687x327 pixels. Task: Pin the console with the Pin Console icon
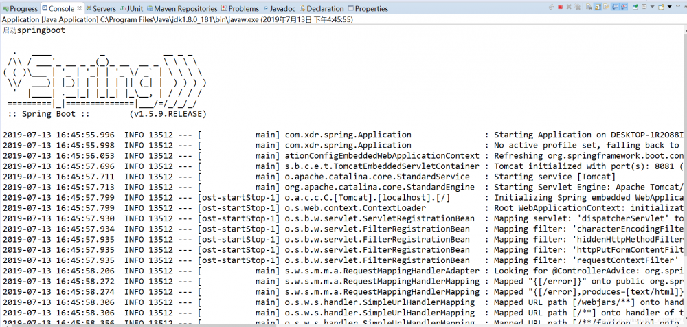pyautogui.click(x=635, y=7)
